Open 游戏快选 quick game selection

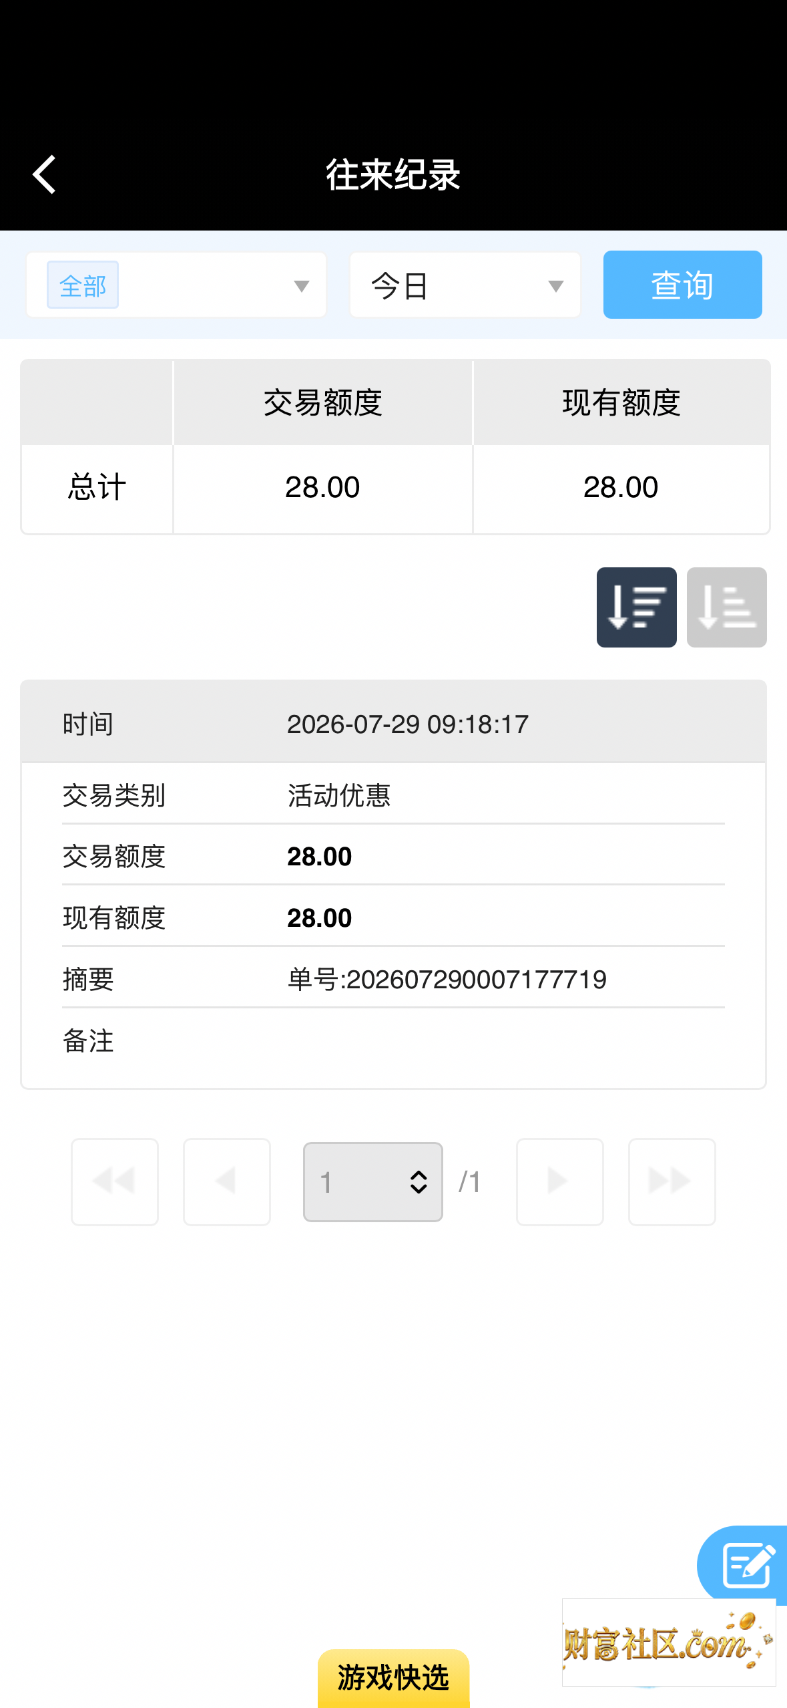pos(393,1678)
